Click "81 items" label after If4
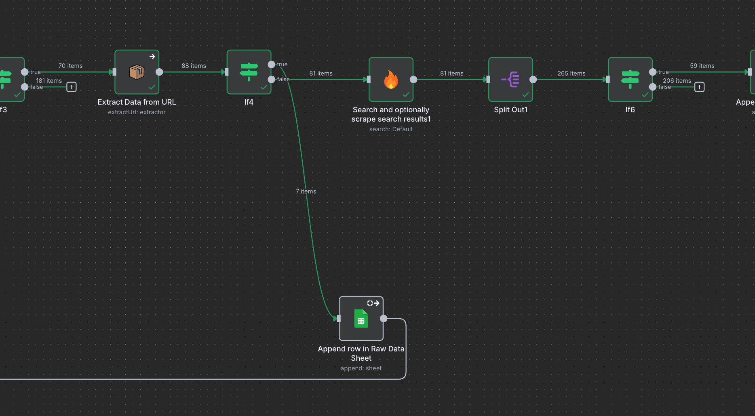The height and width of the screenshot is (416, 755). (321, 74)
